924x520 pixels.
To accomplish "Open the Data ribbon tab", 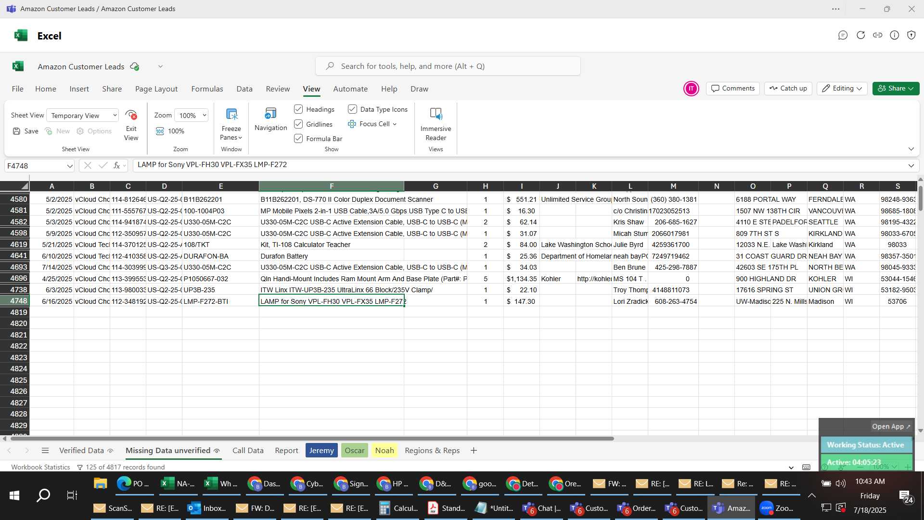I will (x=244, y=89).
